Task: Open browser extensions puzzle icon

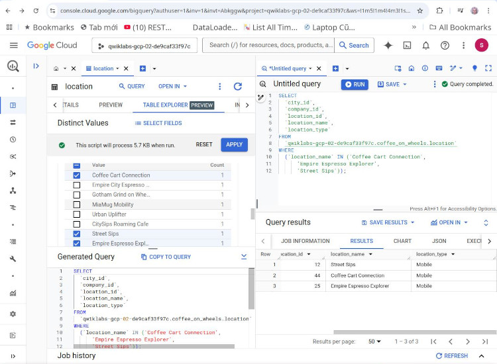Action: 439,11
